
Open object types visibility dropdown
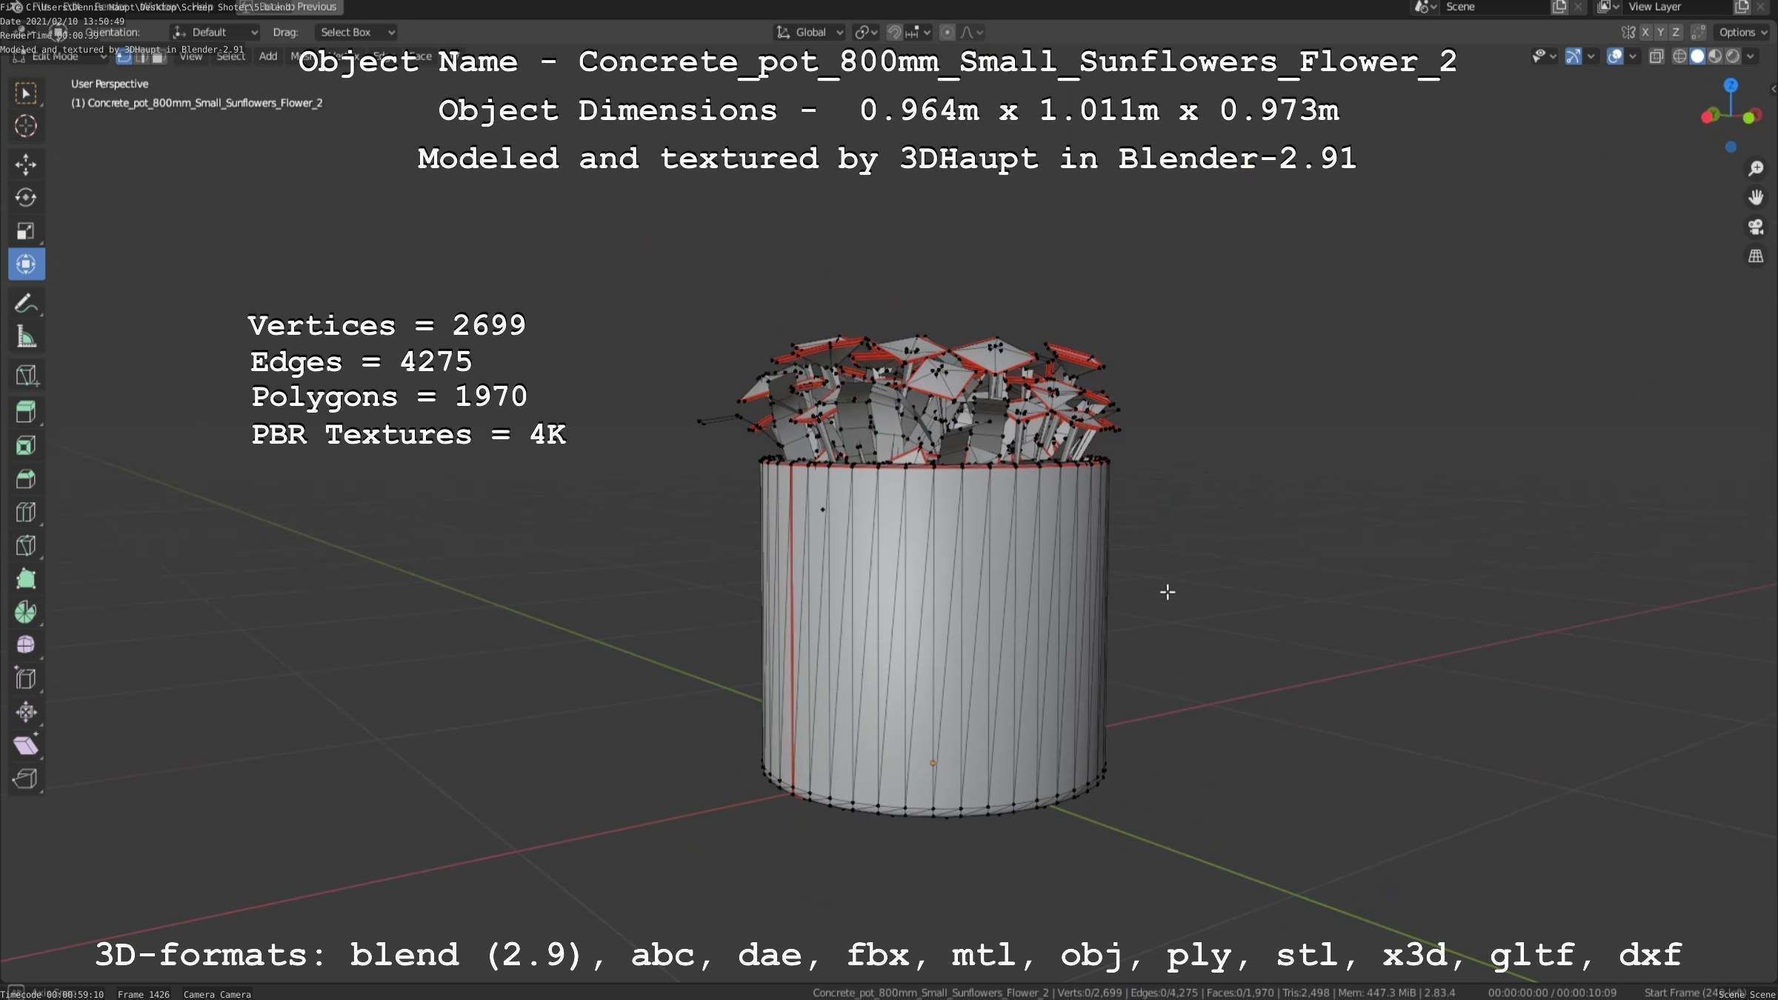(1545, 56)
